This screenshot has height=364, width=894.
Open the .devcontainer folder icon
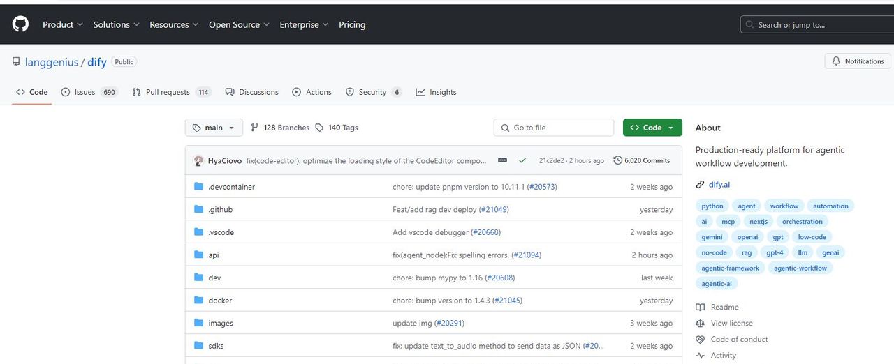199,187
